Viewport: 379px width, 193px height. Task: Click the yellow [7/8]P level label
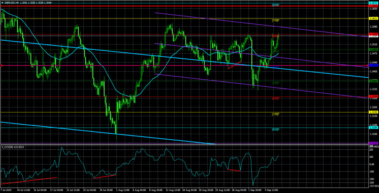point(275,21)
